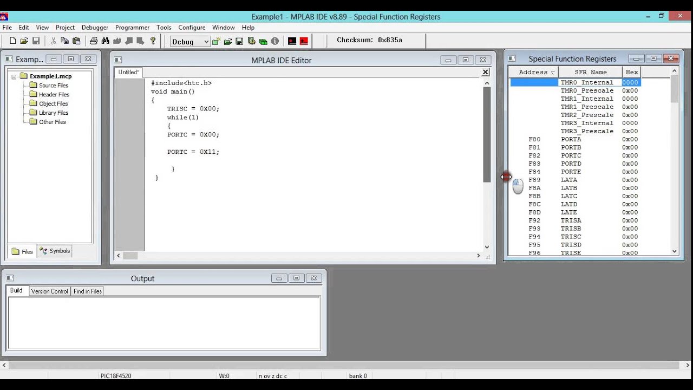Screen dimensions: 693x390
Task: Click the Print toolbar icon
Action: 94,41
